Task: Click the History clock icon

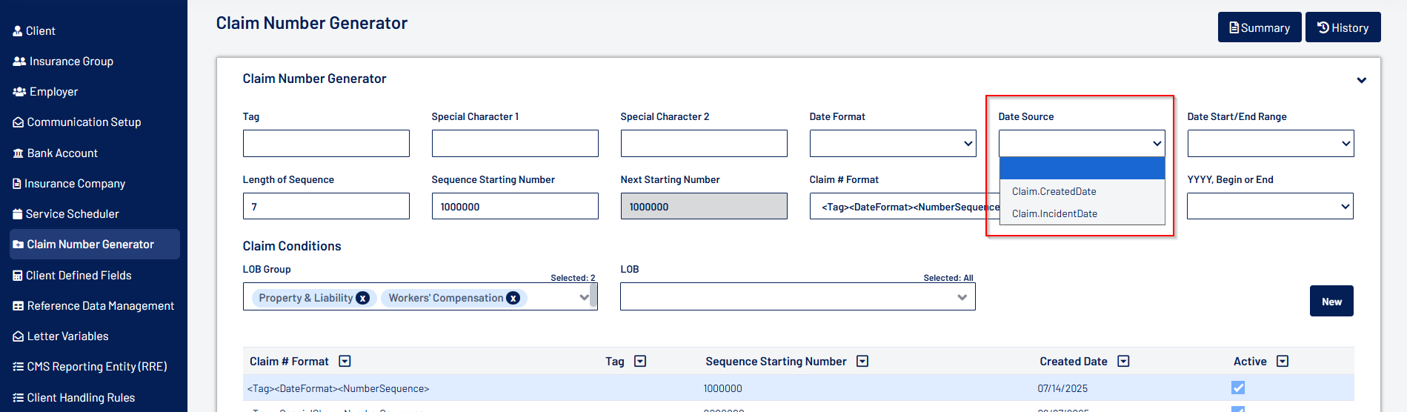Action: tap(1323, 27)
